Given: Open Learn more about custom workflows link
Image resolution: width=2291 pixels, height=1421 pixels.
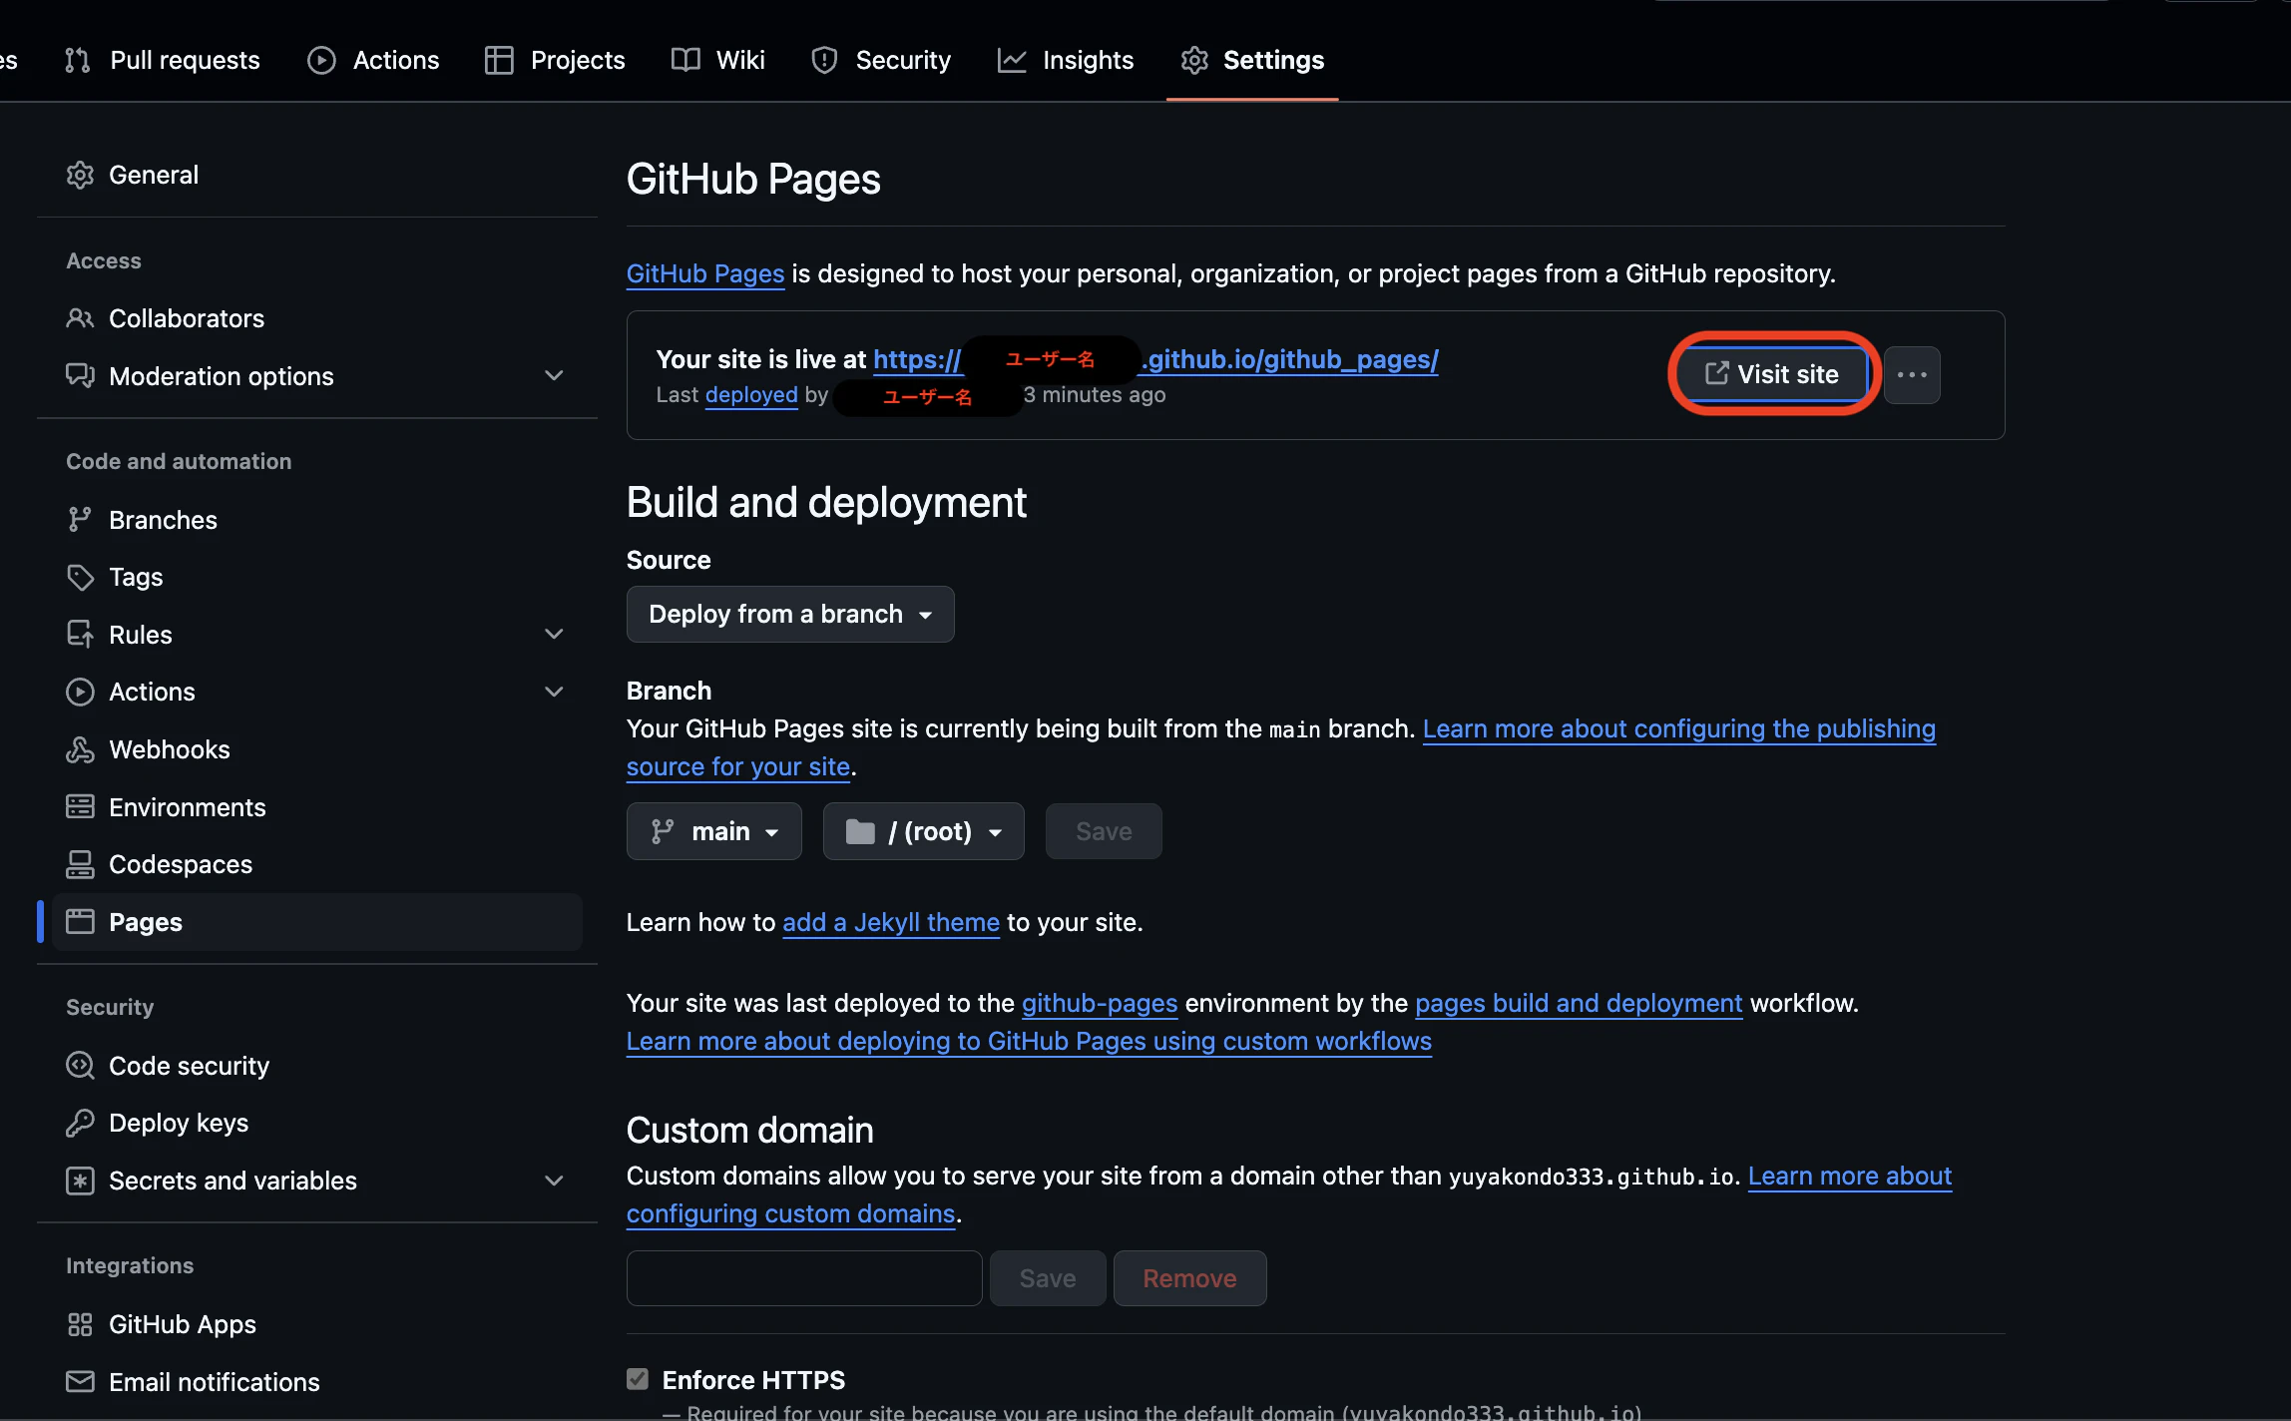Looking at the screenshot, I should pos(1029,1041).
